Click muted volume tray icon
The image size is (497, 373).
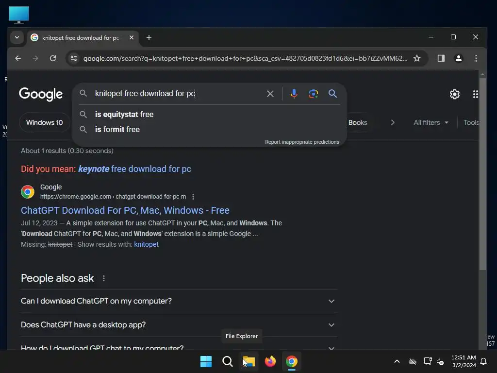440,361
